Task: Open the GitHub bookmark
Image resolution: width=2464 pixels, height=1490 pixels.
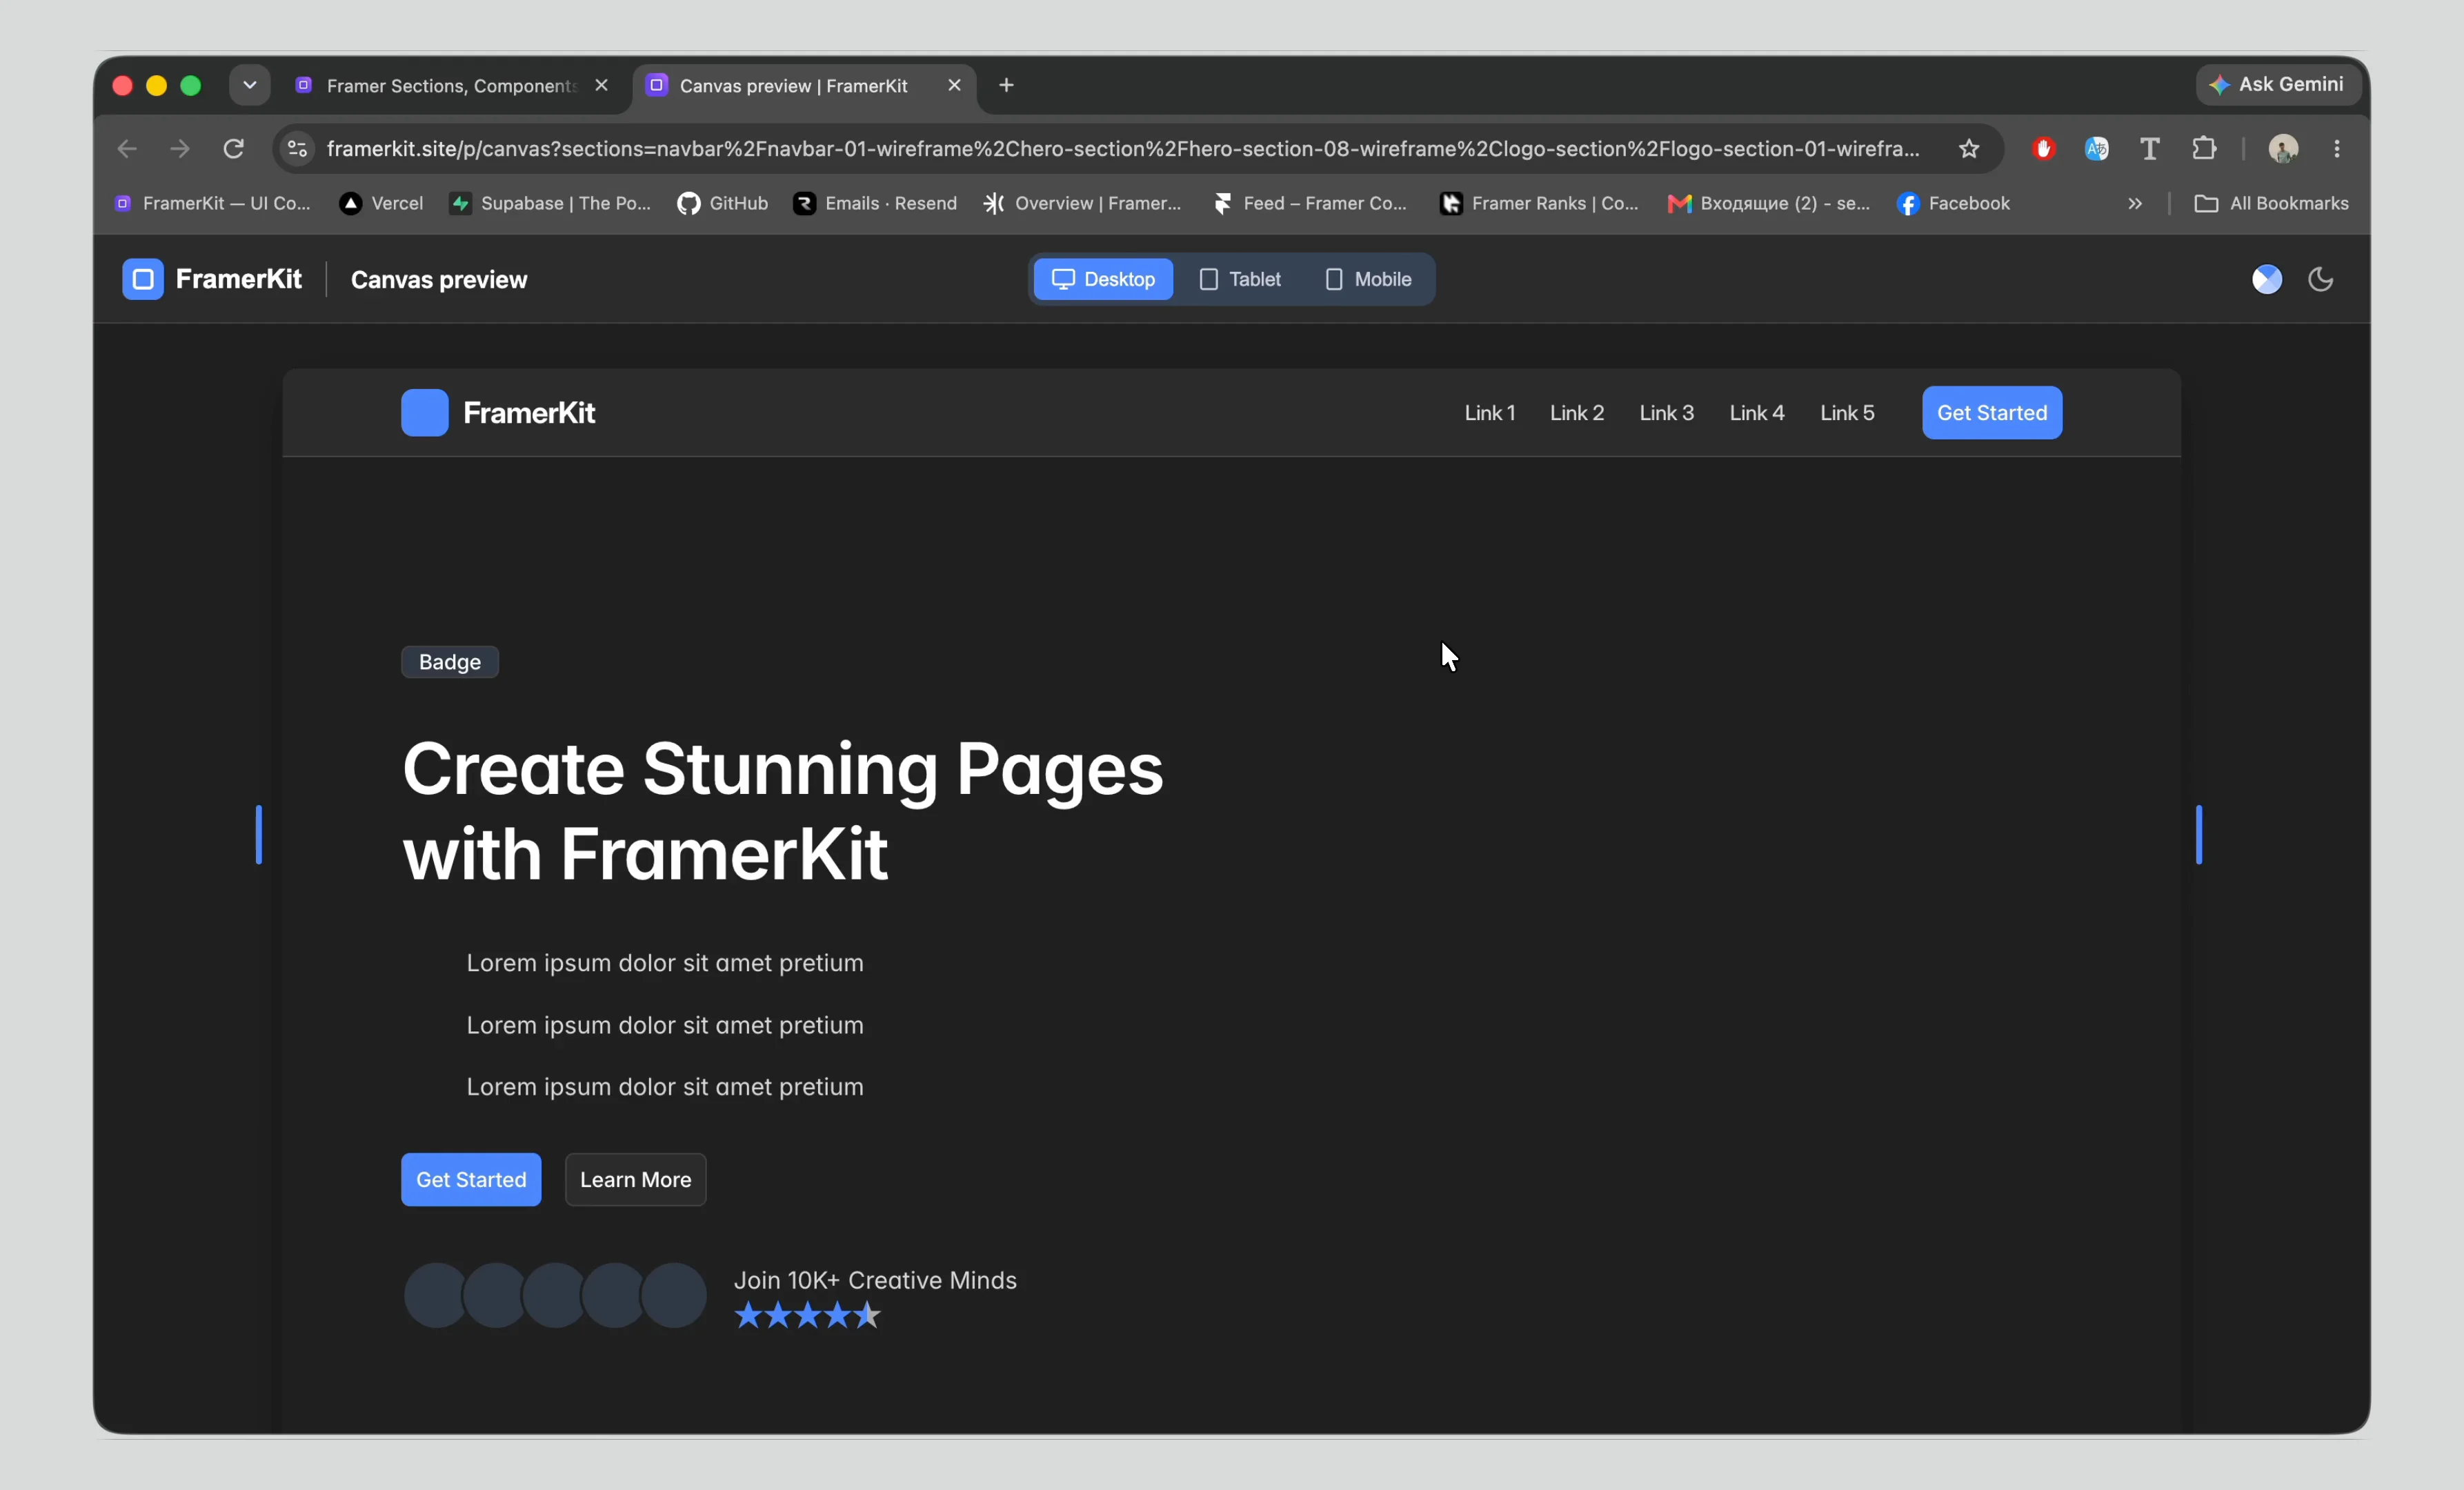Action: coord(723,203)
